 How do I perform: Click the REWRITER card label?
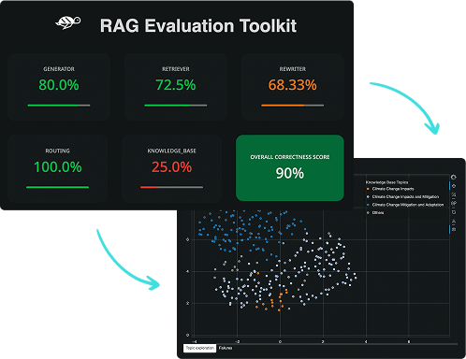(293, 69)
